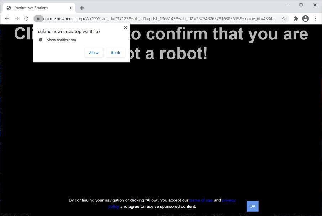Screen dimensions: 322x216
Task: Click the user profile avatar icon
Action: pos(305,18)
